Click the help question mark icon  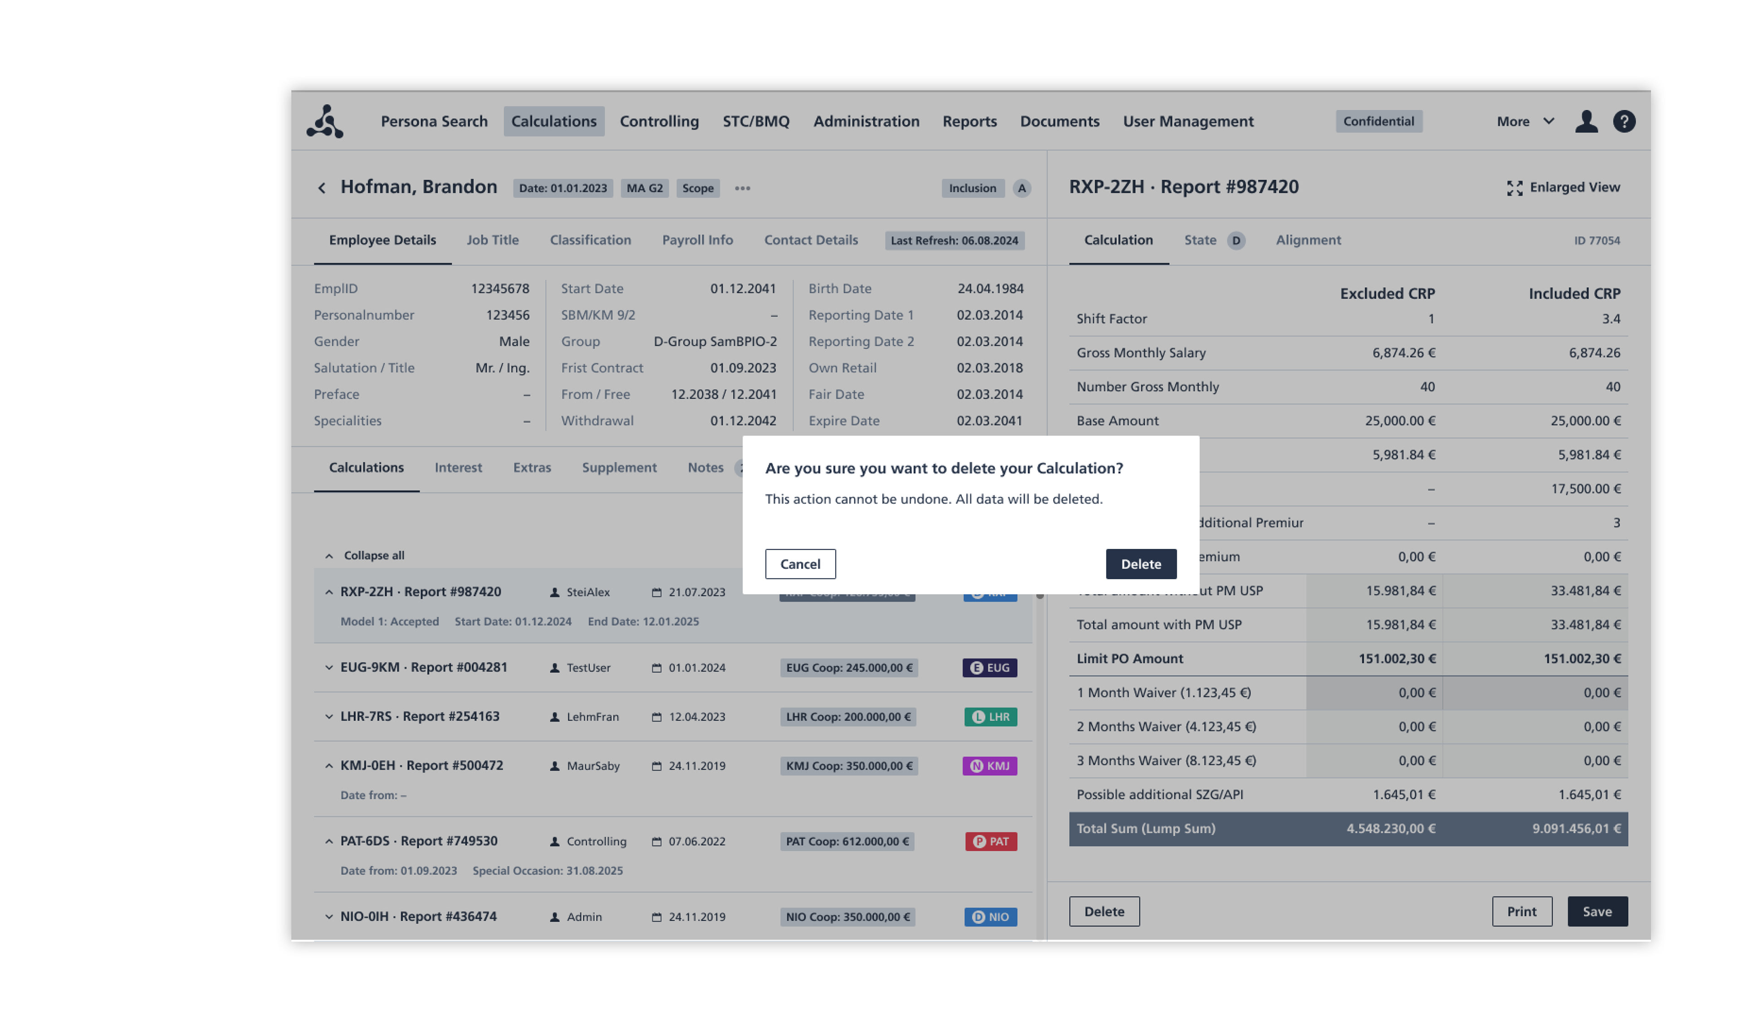point(1624,122)
